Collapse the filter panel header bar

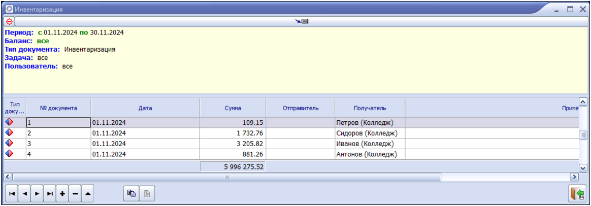click(x=303, y=21)
